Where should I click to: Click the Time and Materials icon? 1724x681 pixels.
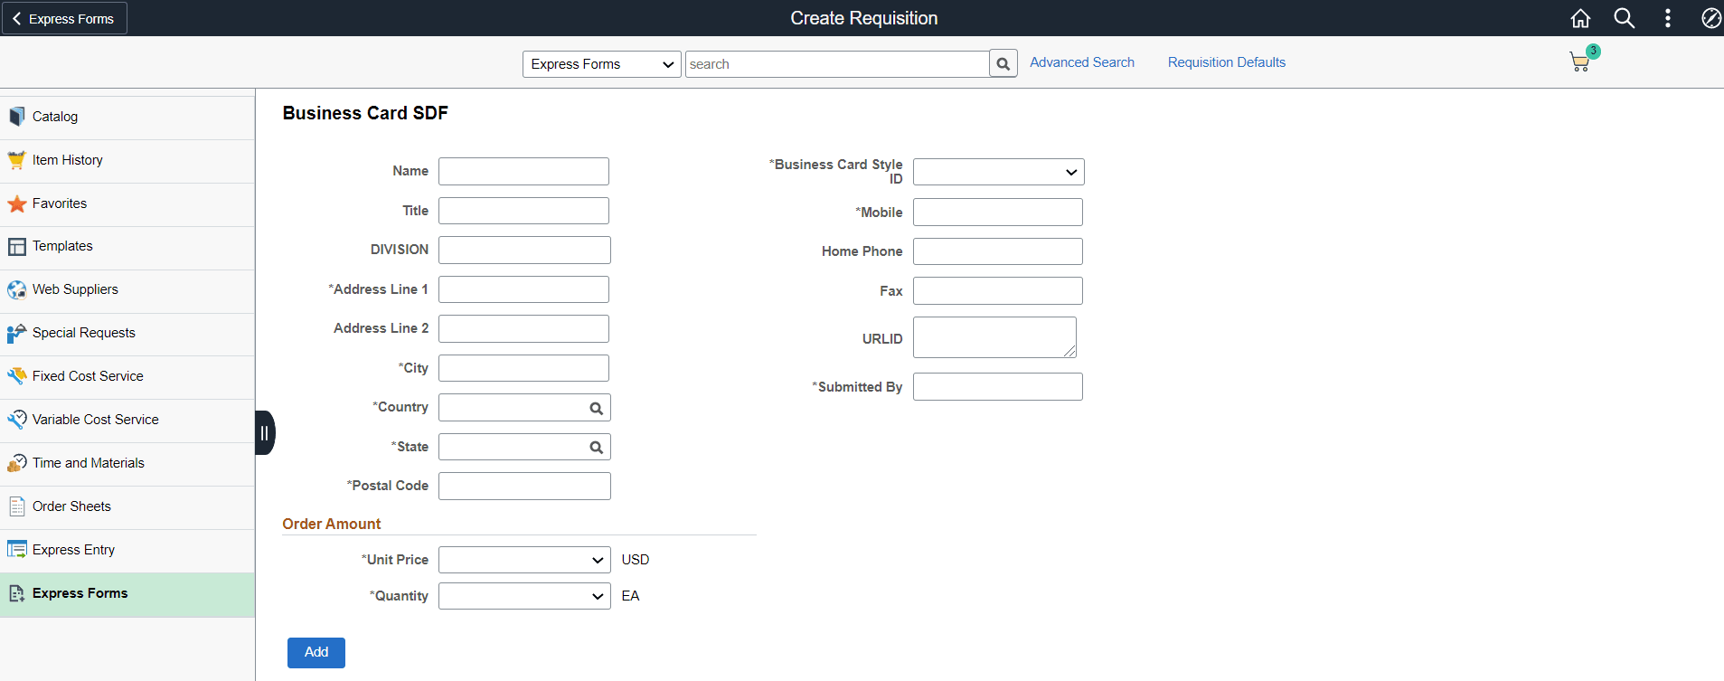coord(17,463)
